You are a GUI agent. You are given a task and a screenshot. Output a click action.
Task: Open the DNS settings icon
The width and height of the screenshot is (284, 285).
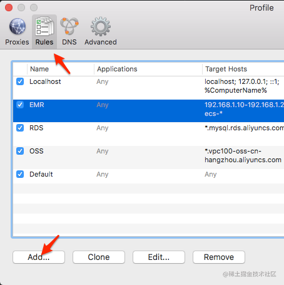point(69,26)
